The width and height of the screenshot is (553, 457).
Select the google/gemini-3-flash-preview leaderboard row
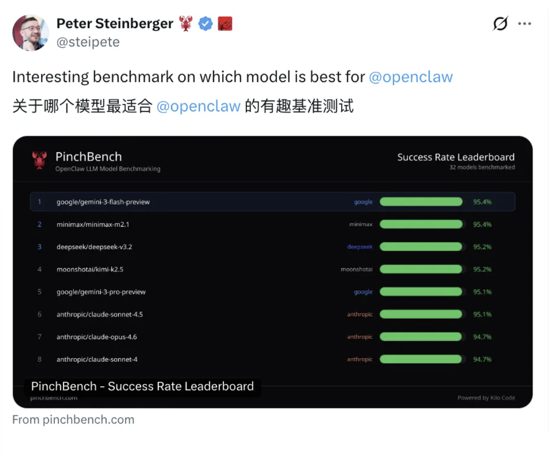[x=272, y=202]
